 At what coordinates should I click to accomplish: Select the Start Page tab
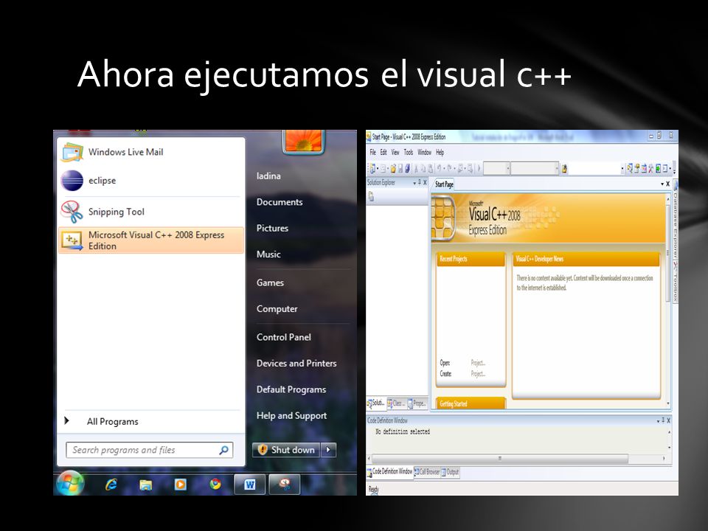pyautogui.click(x=444, y=184)
